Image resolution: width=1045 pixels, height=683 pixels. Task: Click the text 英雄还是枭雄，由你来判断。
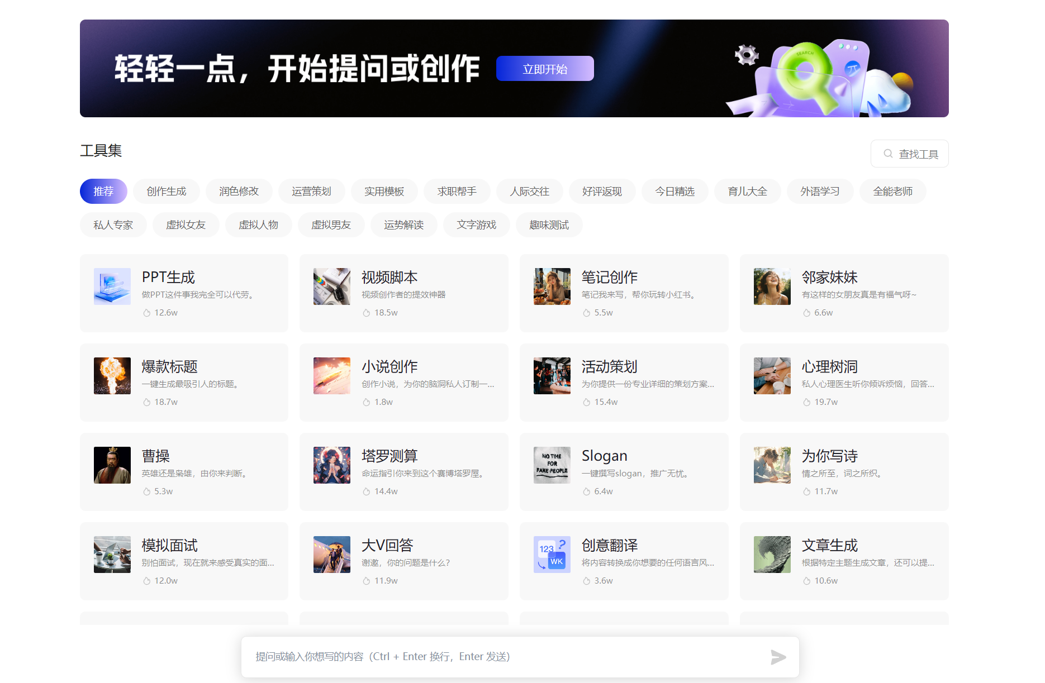(194, 474)
